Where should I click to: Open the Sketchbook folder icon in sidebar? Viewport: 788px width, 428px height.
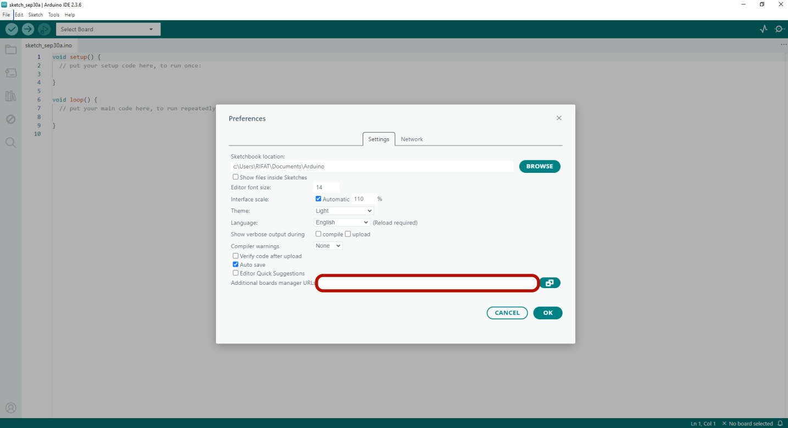pyautogui.click(x=11, y=50)
